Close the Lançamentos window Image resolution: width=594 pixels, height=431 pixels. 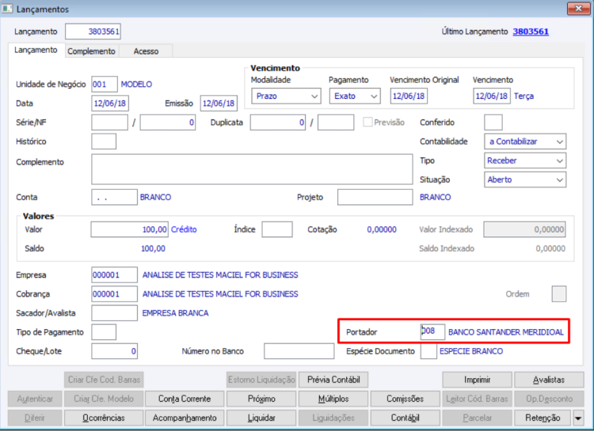pyautogui.click(x=578, y=9)
